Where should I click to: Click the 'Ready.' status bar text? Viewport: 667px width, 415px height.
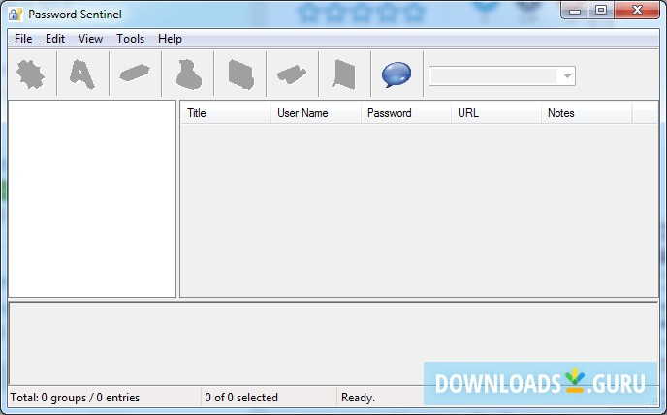358,398
